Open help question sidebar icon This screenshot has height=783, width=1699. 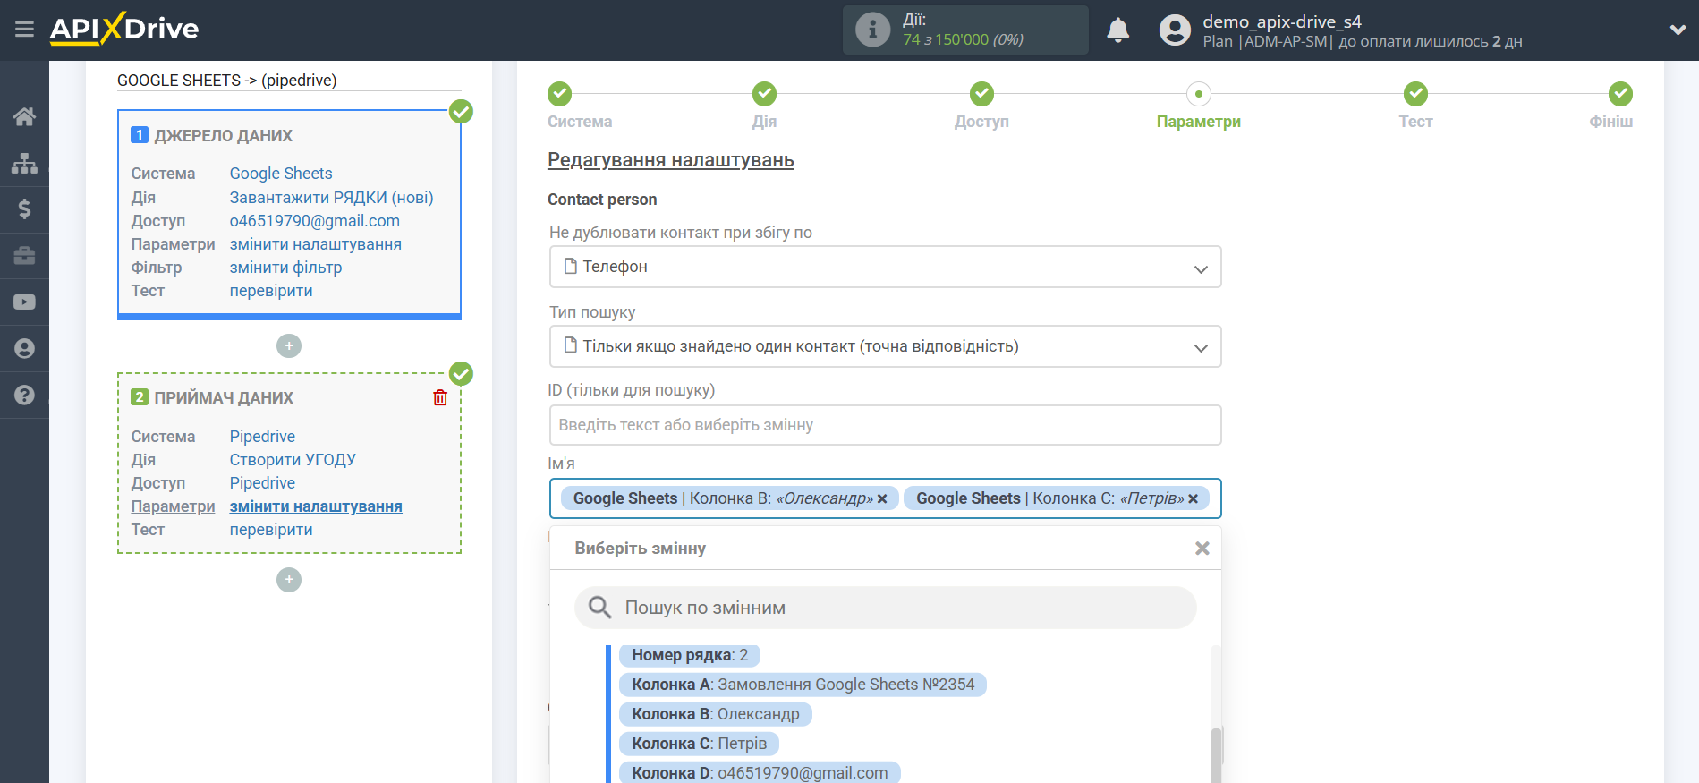coord(24,395)
